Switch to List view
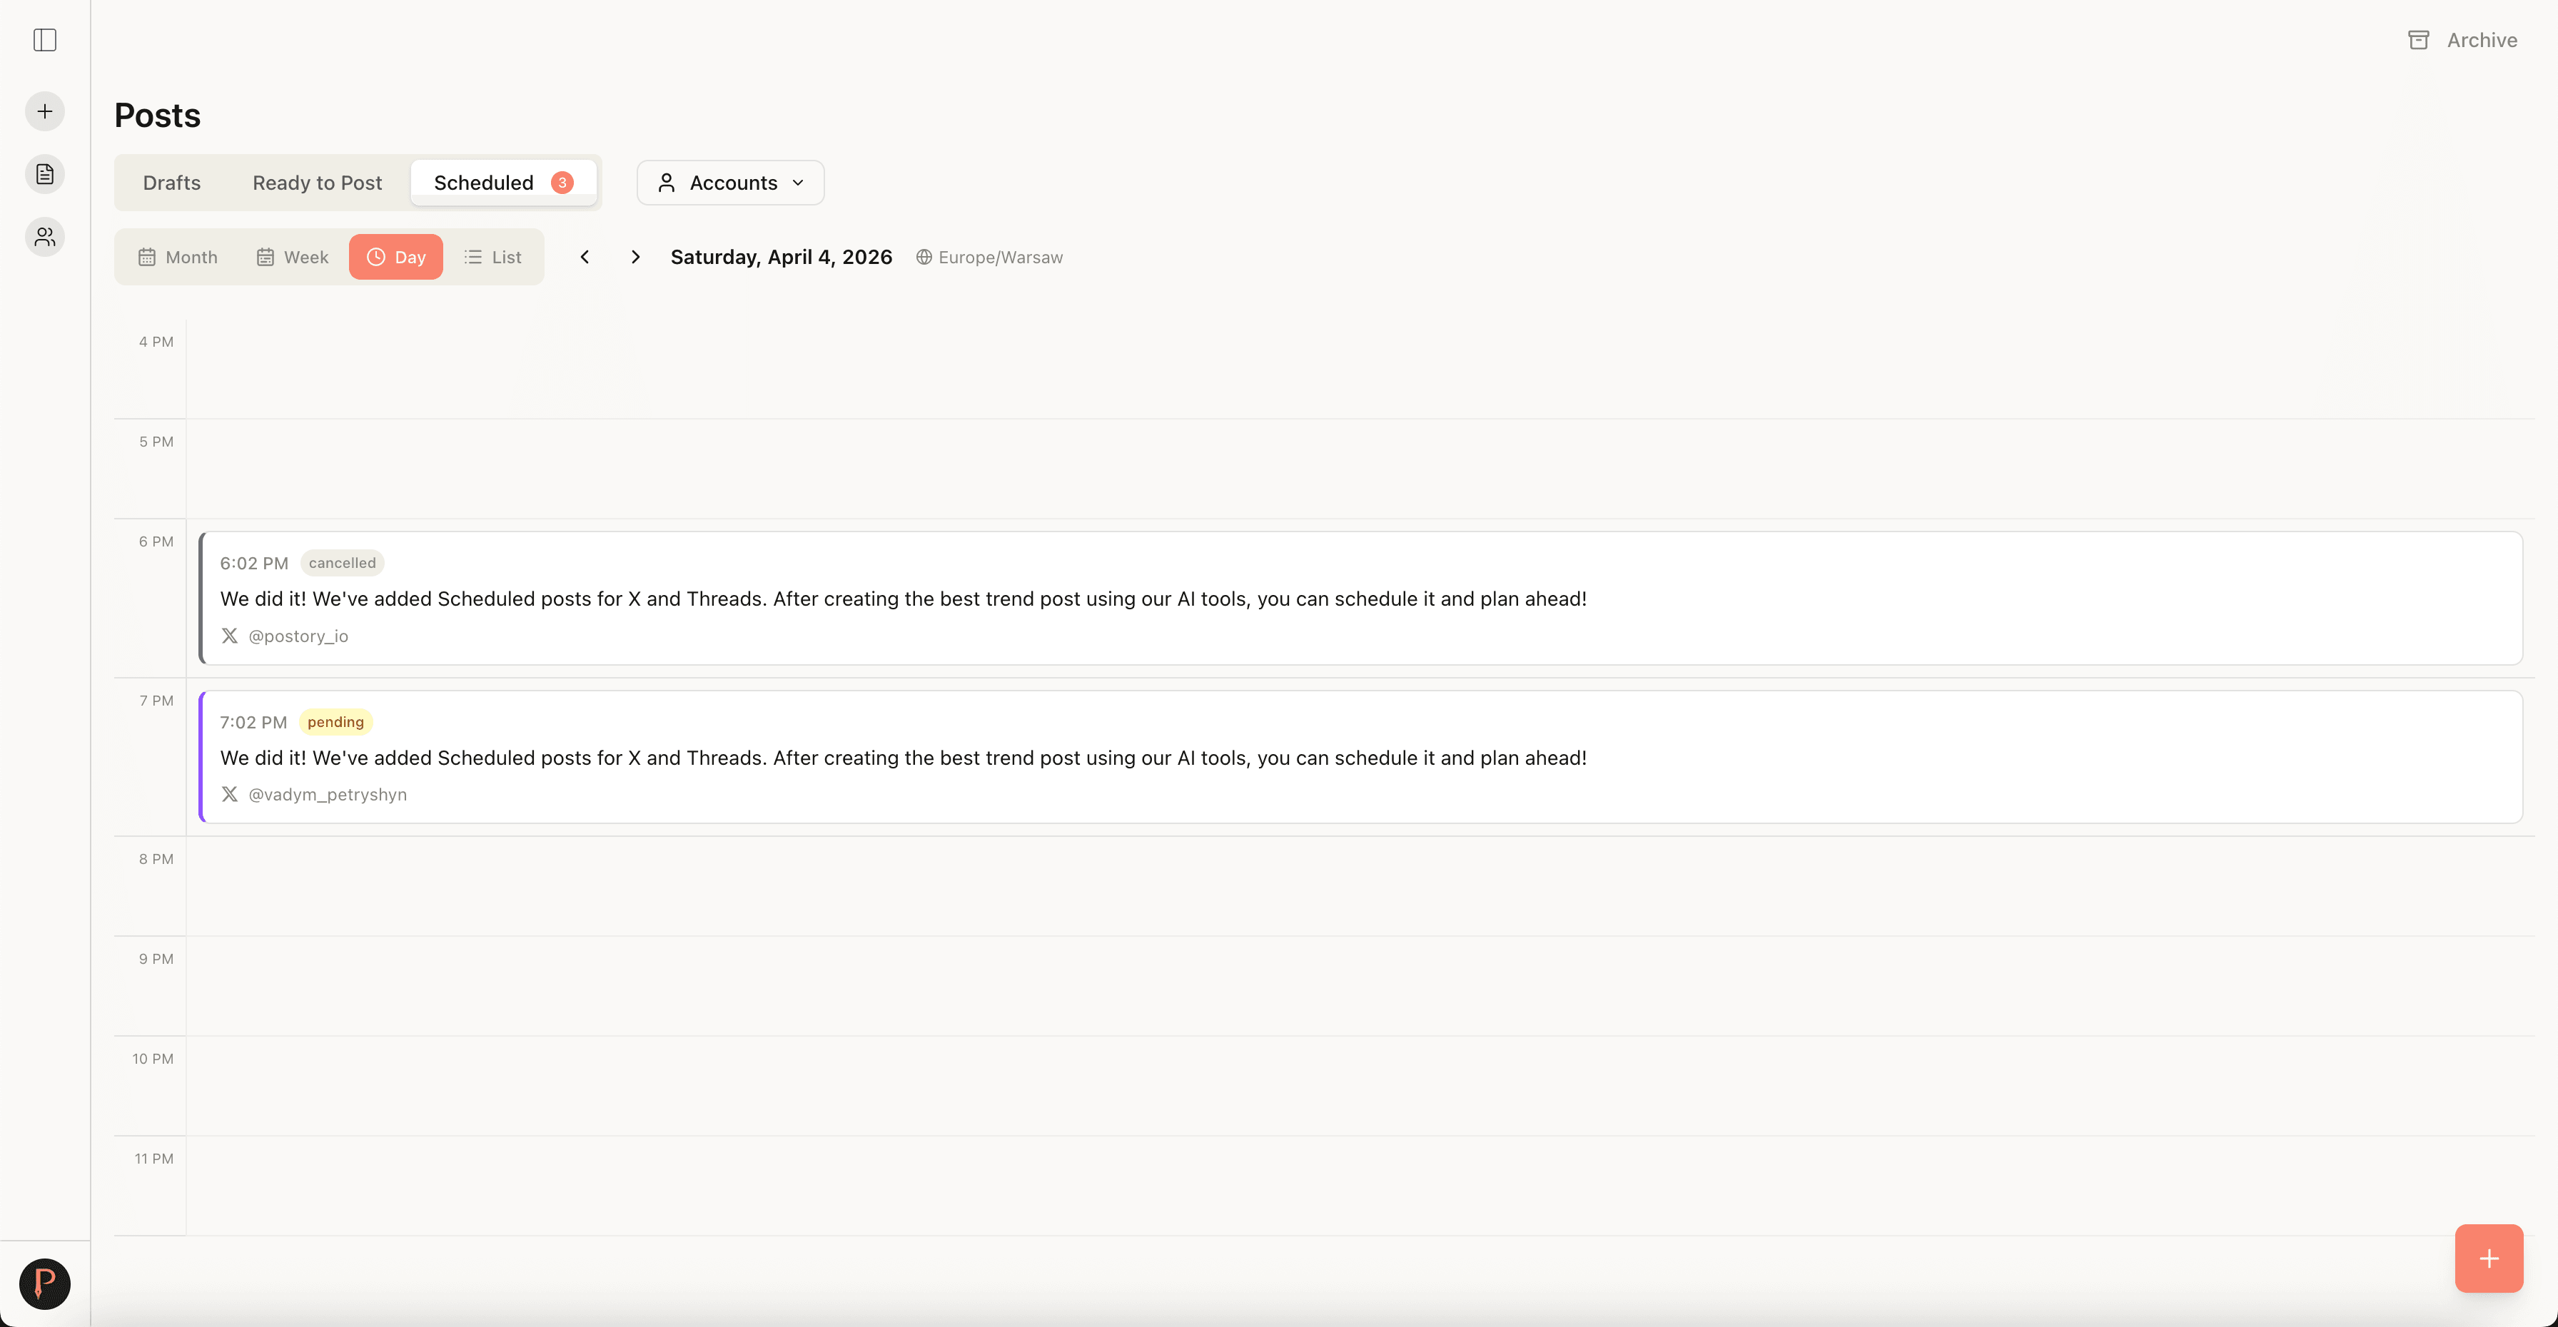 [492, 257]
